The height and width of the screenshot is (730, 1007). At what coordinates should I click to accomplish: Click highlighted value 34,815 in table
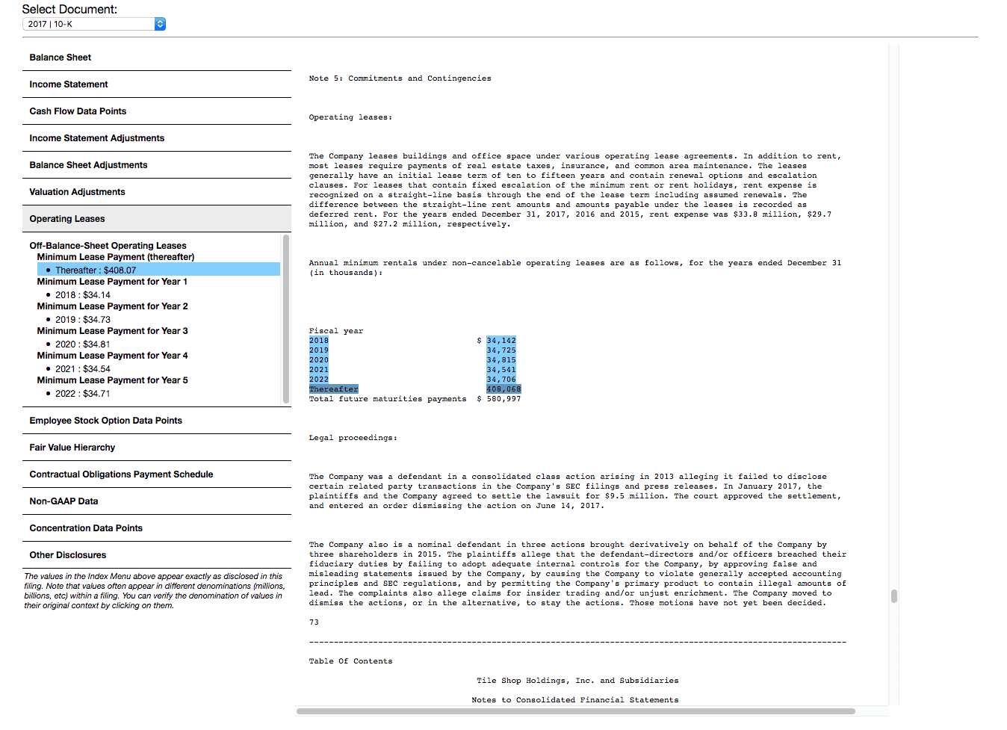click(x=501, y=360)
